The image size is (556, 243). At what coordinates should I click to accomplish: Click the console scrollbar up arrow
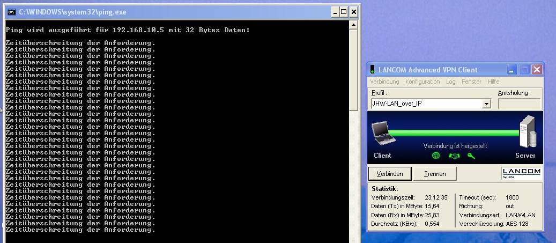(353, 25)
